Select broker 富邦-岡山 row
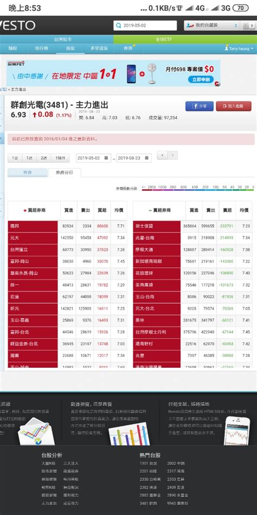This screenshot has width=257, height=515. pyautogui.click(x=33, y=261)
